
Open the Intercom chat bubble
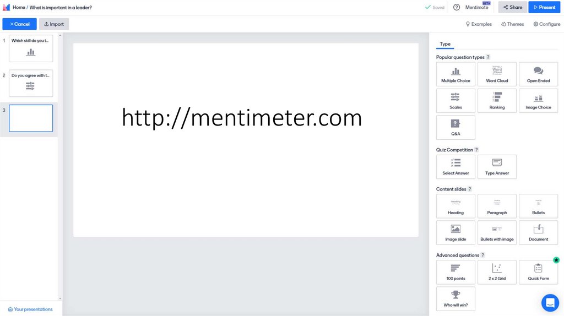point(550,302)
